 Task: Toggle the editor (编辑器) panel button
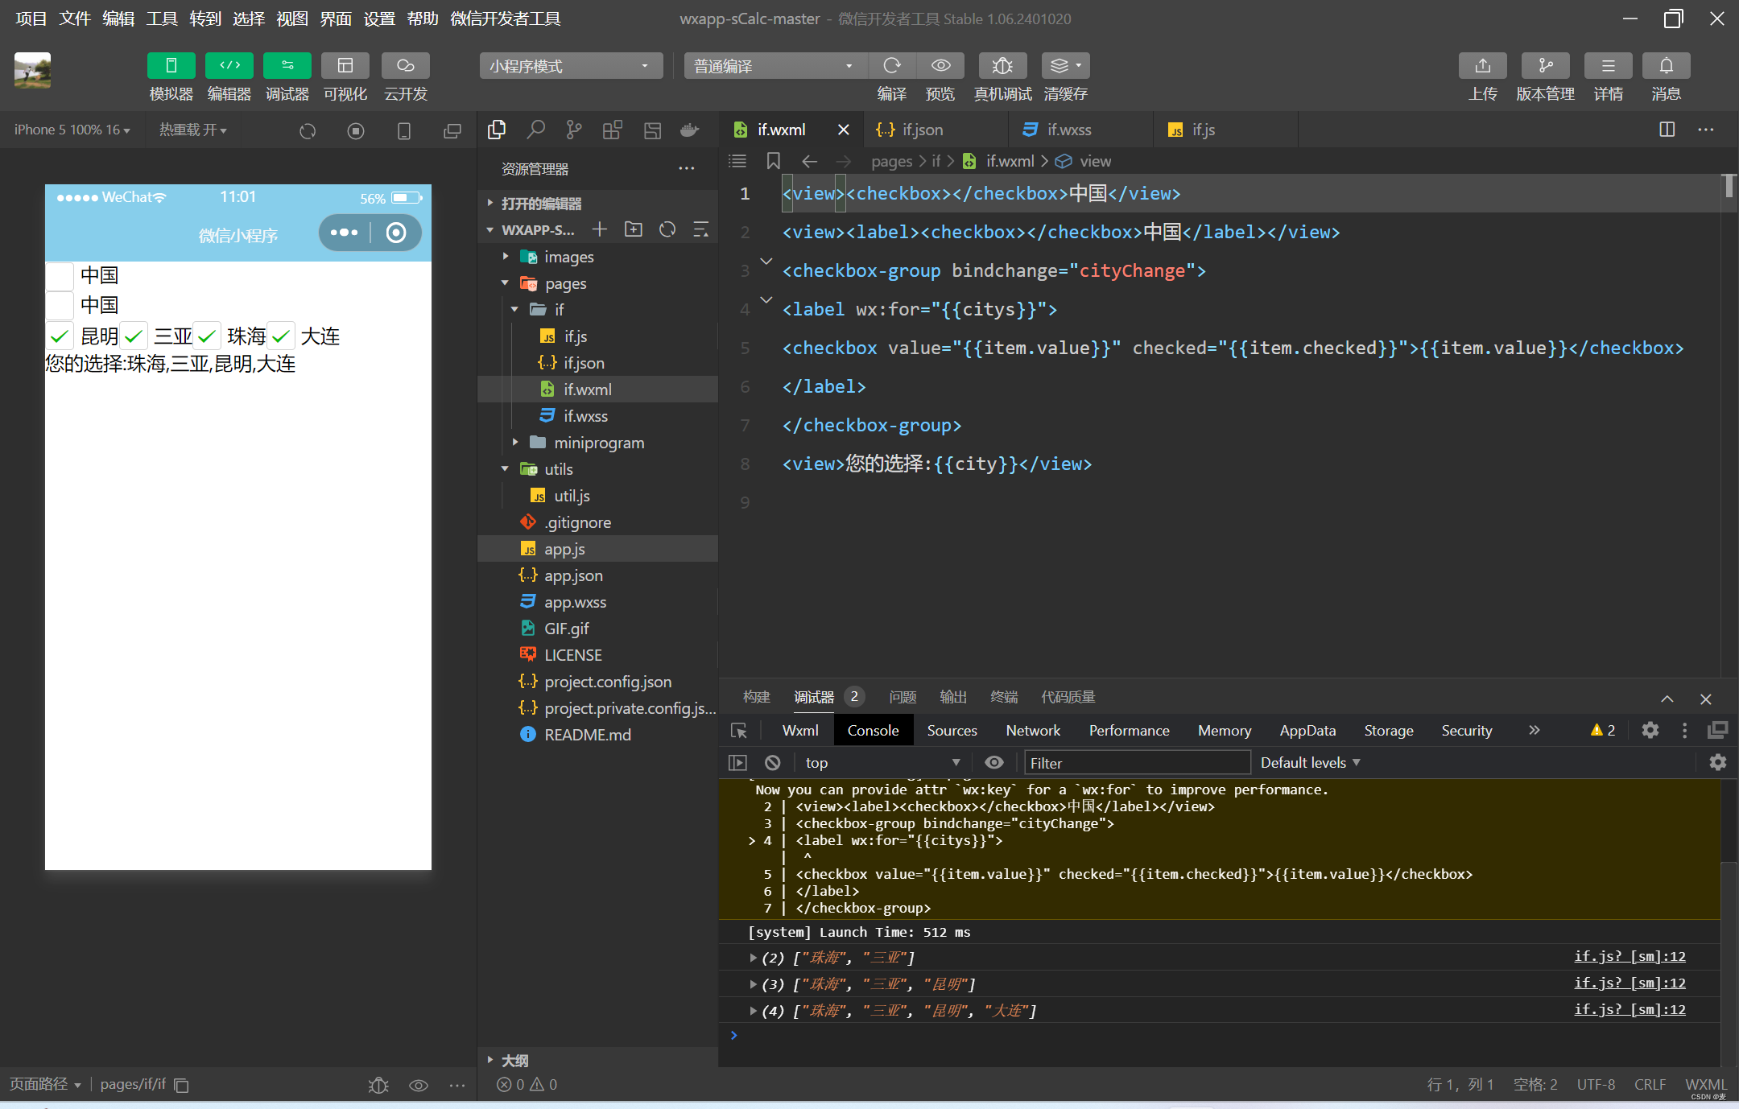pos(229,65)
